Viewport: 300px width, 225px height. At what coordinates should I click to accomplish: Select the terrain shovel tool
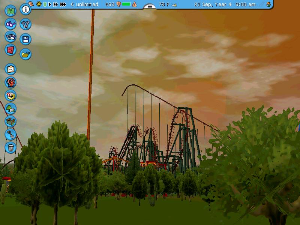pyautogui.click(x=10, y=135)
